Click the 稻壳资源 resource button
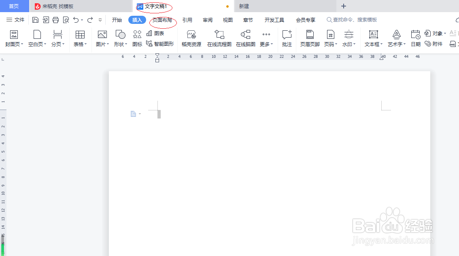Image resolution: width=459 pixels, height=256 pixels. 191,38
